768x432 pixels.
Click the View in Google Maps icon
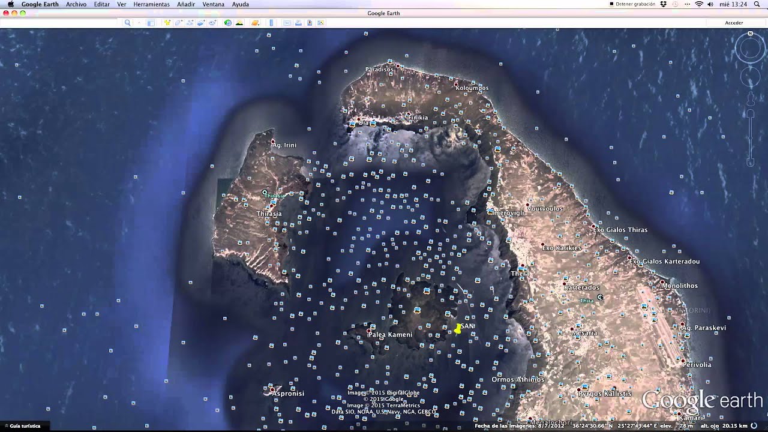click(321, 23)
